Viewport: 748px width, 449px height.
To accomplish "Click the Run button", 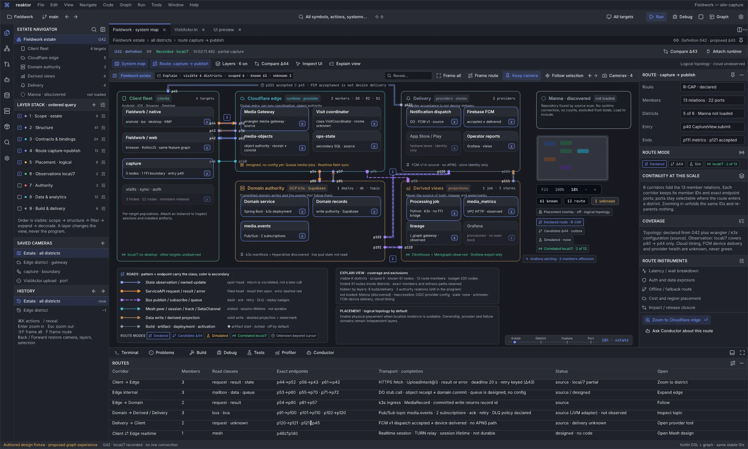I will [x=656, y=17].
